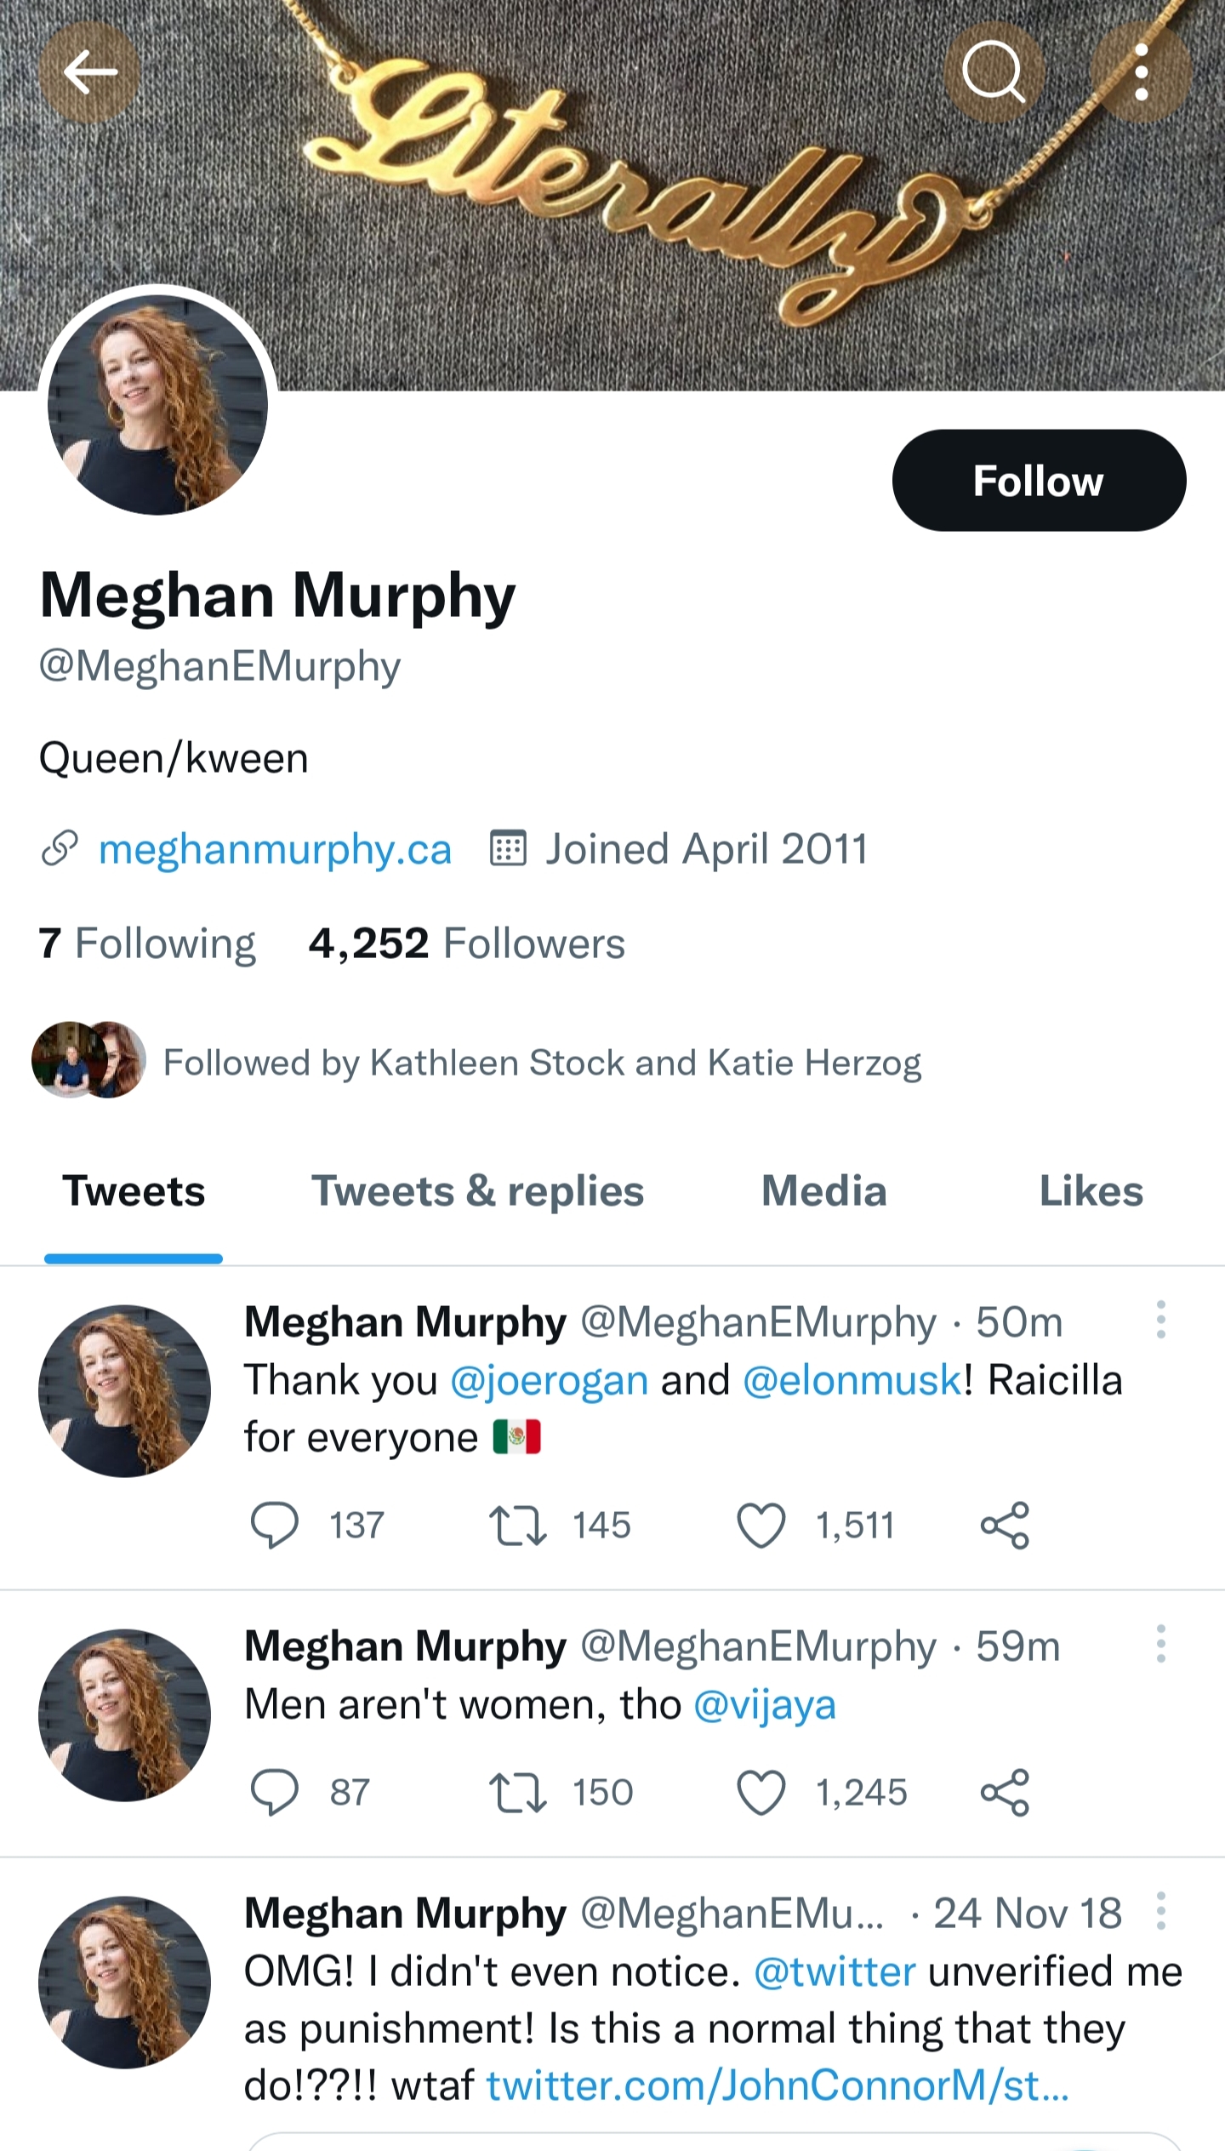
Task: Open options menu for the 50m tweet
Action: (1160, 1321)
